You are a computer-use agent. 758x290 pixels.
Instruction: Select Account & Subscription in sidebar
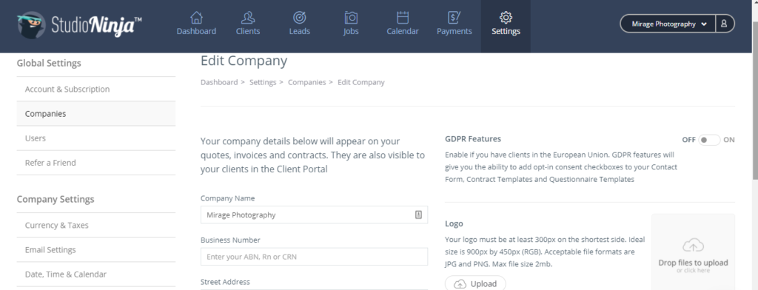tap(96, 89)
